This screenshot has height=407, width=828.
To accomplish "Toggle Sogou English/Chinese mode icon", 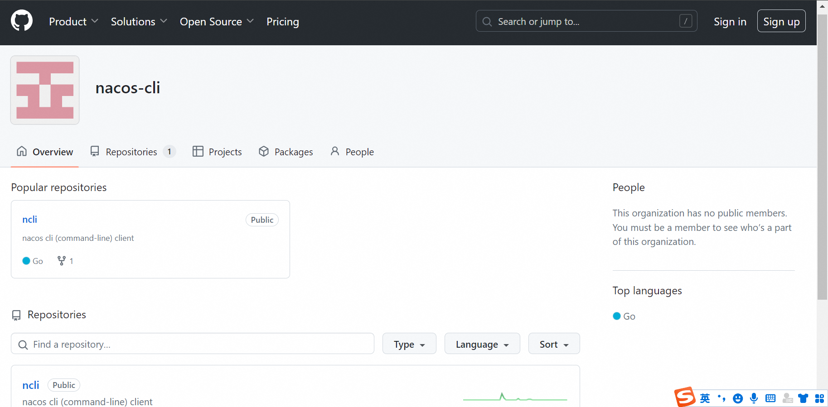I will tap(705, 398).
